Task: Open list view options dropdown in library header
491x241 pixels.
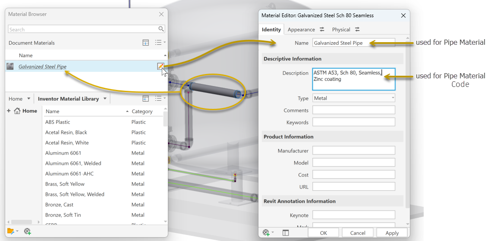Action: point(161,99)
